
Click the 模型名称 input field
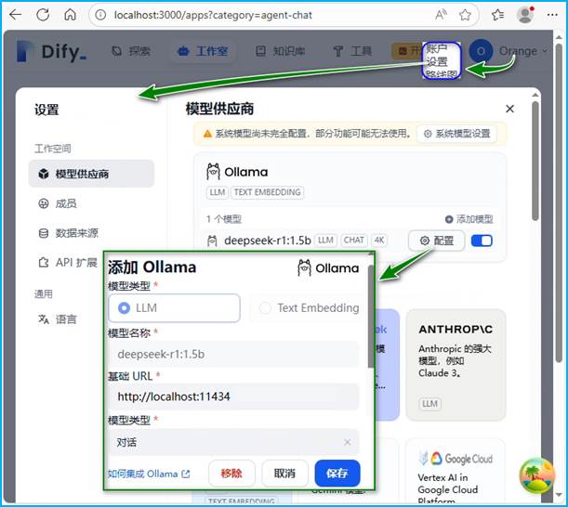click(x=233, y=354)
